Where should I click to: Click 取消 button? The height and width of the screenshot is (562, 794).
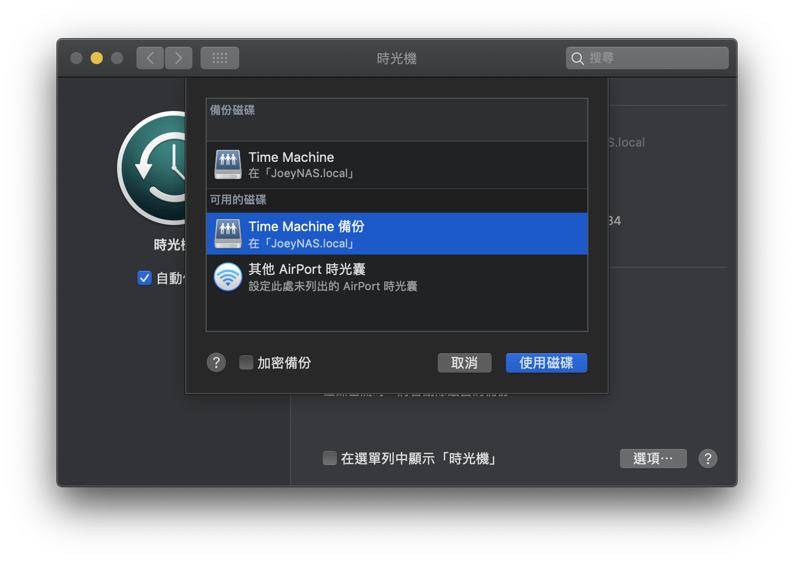(x=465, y=363)
